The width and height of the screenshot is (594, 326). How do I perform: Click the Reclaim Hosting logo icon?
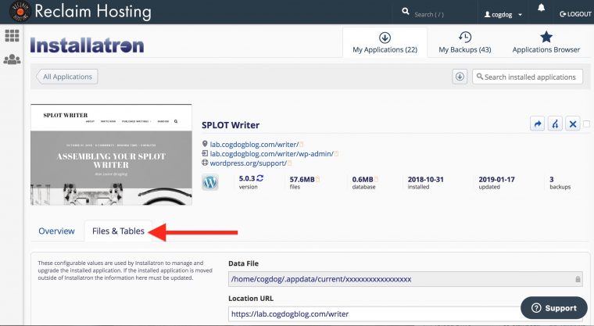click(x=20, y=12)
